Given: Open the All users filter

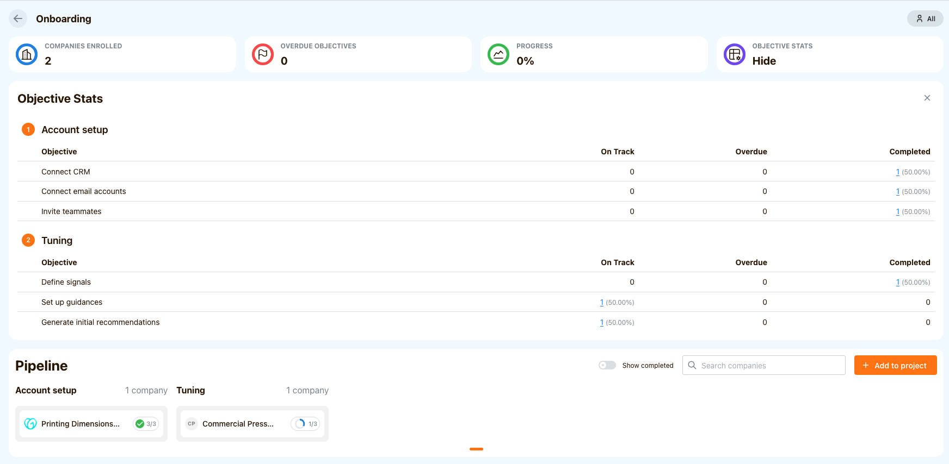Looking at the screenshot, I should coord(925,18).
